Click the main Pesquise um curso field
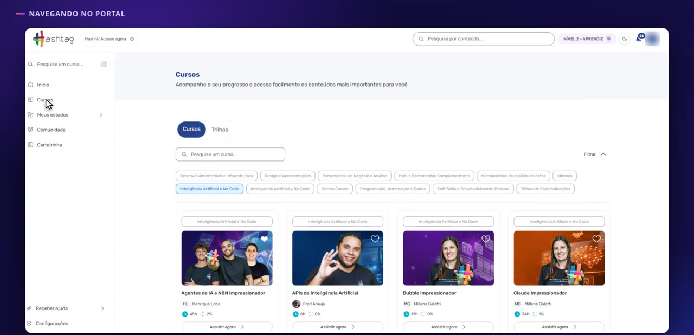The height and width of the screenshot is (335, 694). [x=230, y=154]
